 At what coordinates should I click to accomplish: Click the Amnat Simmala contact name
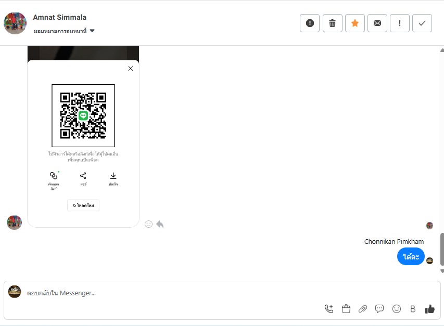point(59,17)
